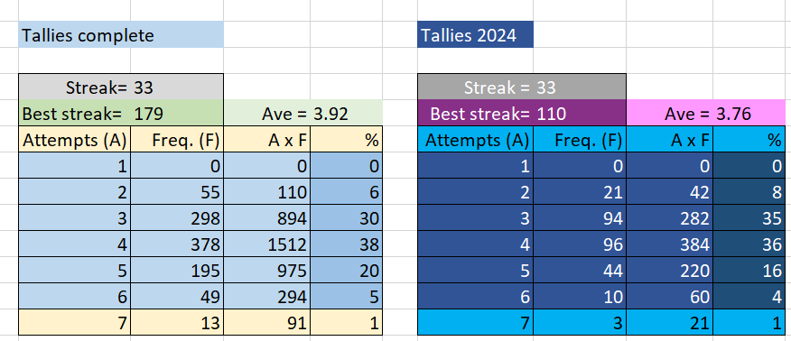This screenshot has height=341, width=791.
Task: Select the dark gray 'Streak = 33' cell
Action: pyautogui.click(x=522, y=88)
